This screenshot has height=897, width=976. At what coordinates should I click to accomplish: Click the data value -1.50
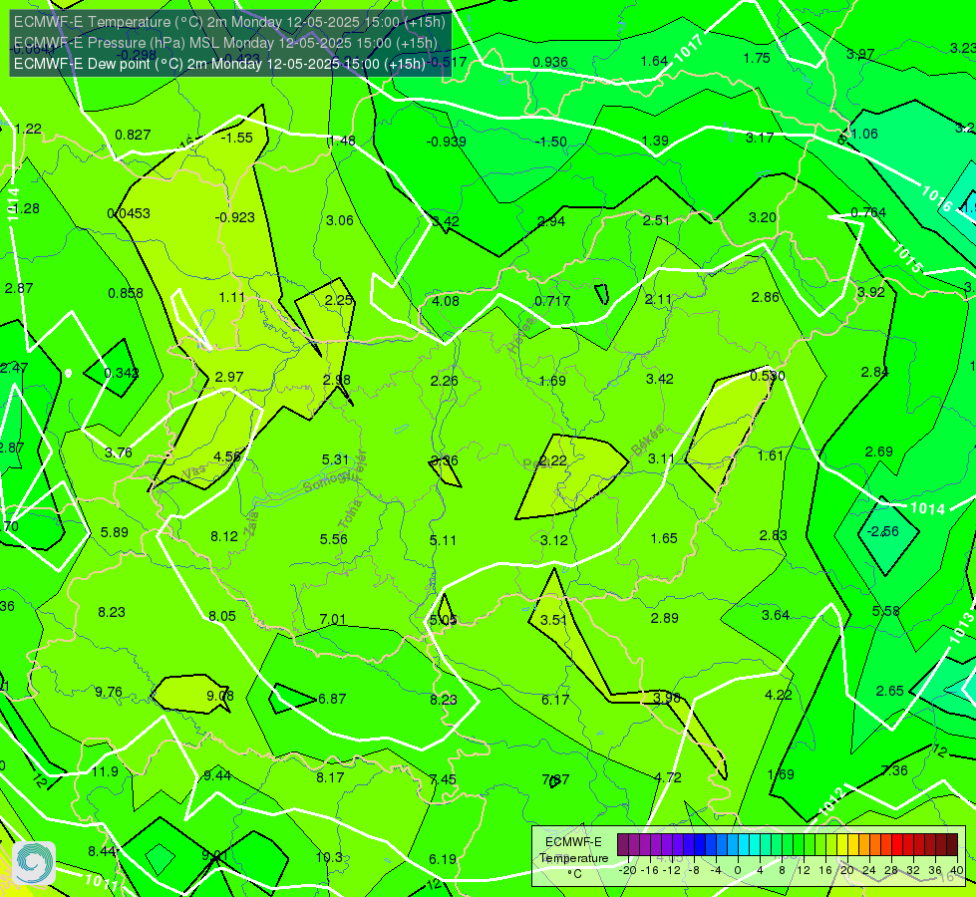[x=551, y=142]
